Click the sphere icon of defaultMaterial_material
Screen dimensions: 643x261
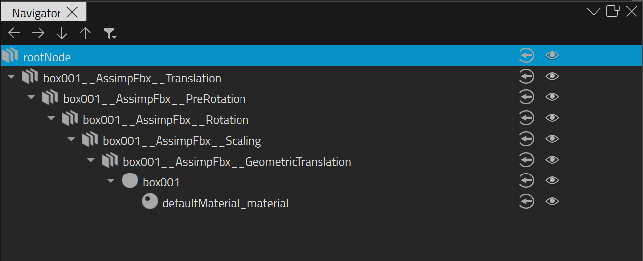149,201
